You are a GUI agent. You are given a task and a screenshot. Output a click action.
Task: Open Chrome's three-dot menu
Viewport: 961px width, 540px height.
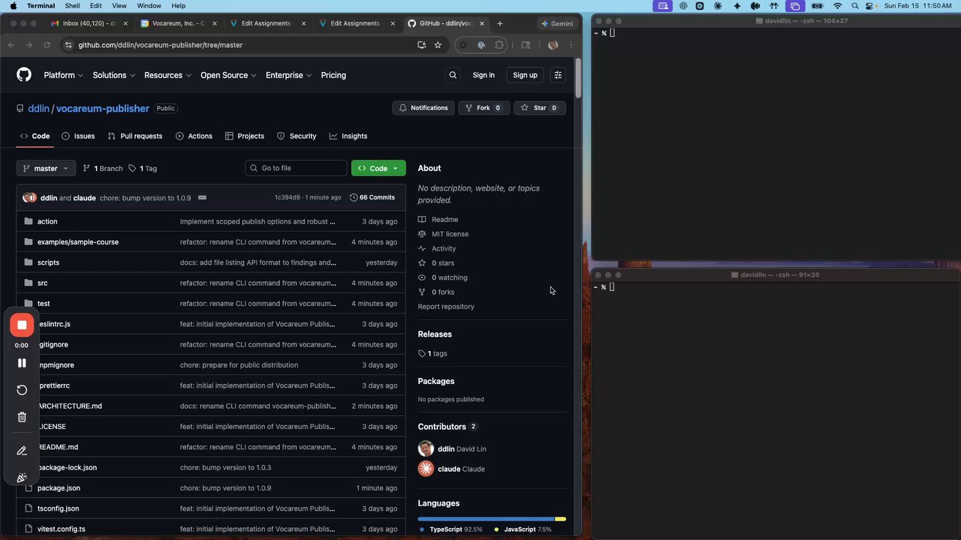coord(571,45)
